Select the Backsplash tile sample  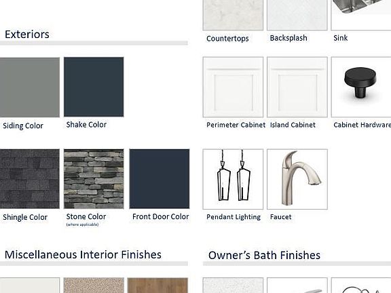point(297,15)
